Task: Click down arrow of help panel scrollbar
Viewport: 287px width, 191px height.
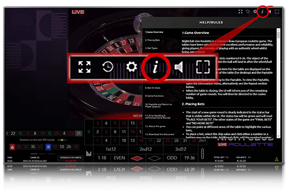Action: (279, 136)
